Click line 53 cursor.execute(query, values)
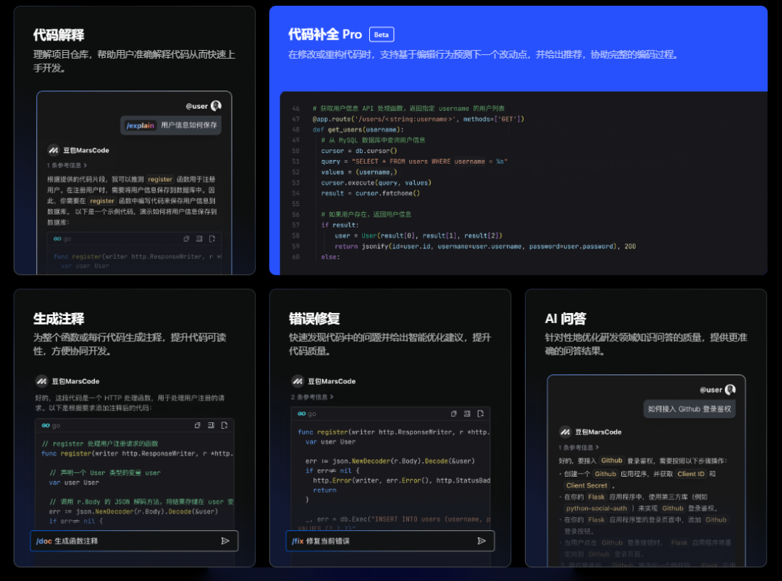The height and width of the screenshot is (581, 782). (x=376, y=183)
